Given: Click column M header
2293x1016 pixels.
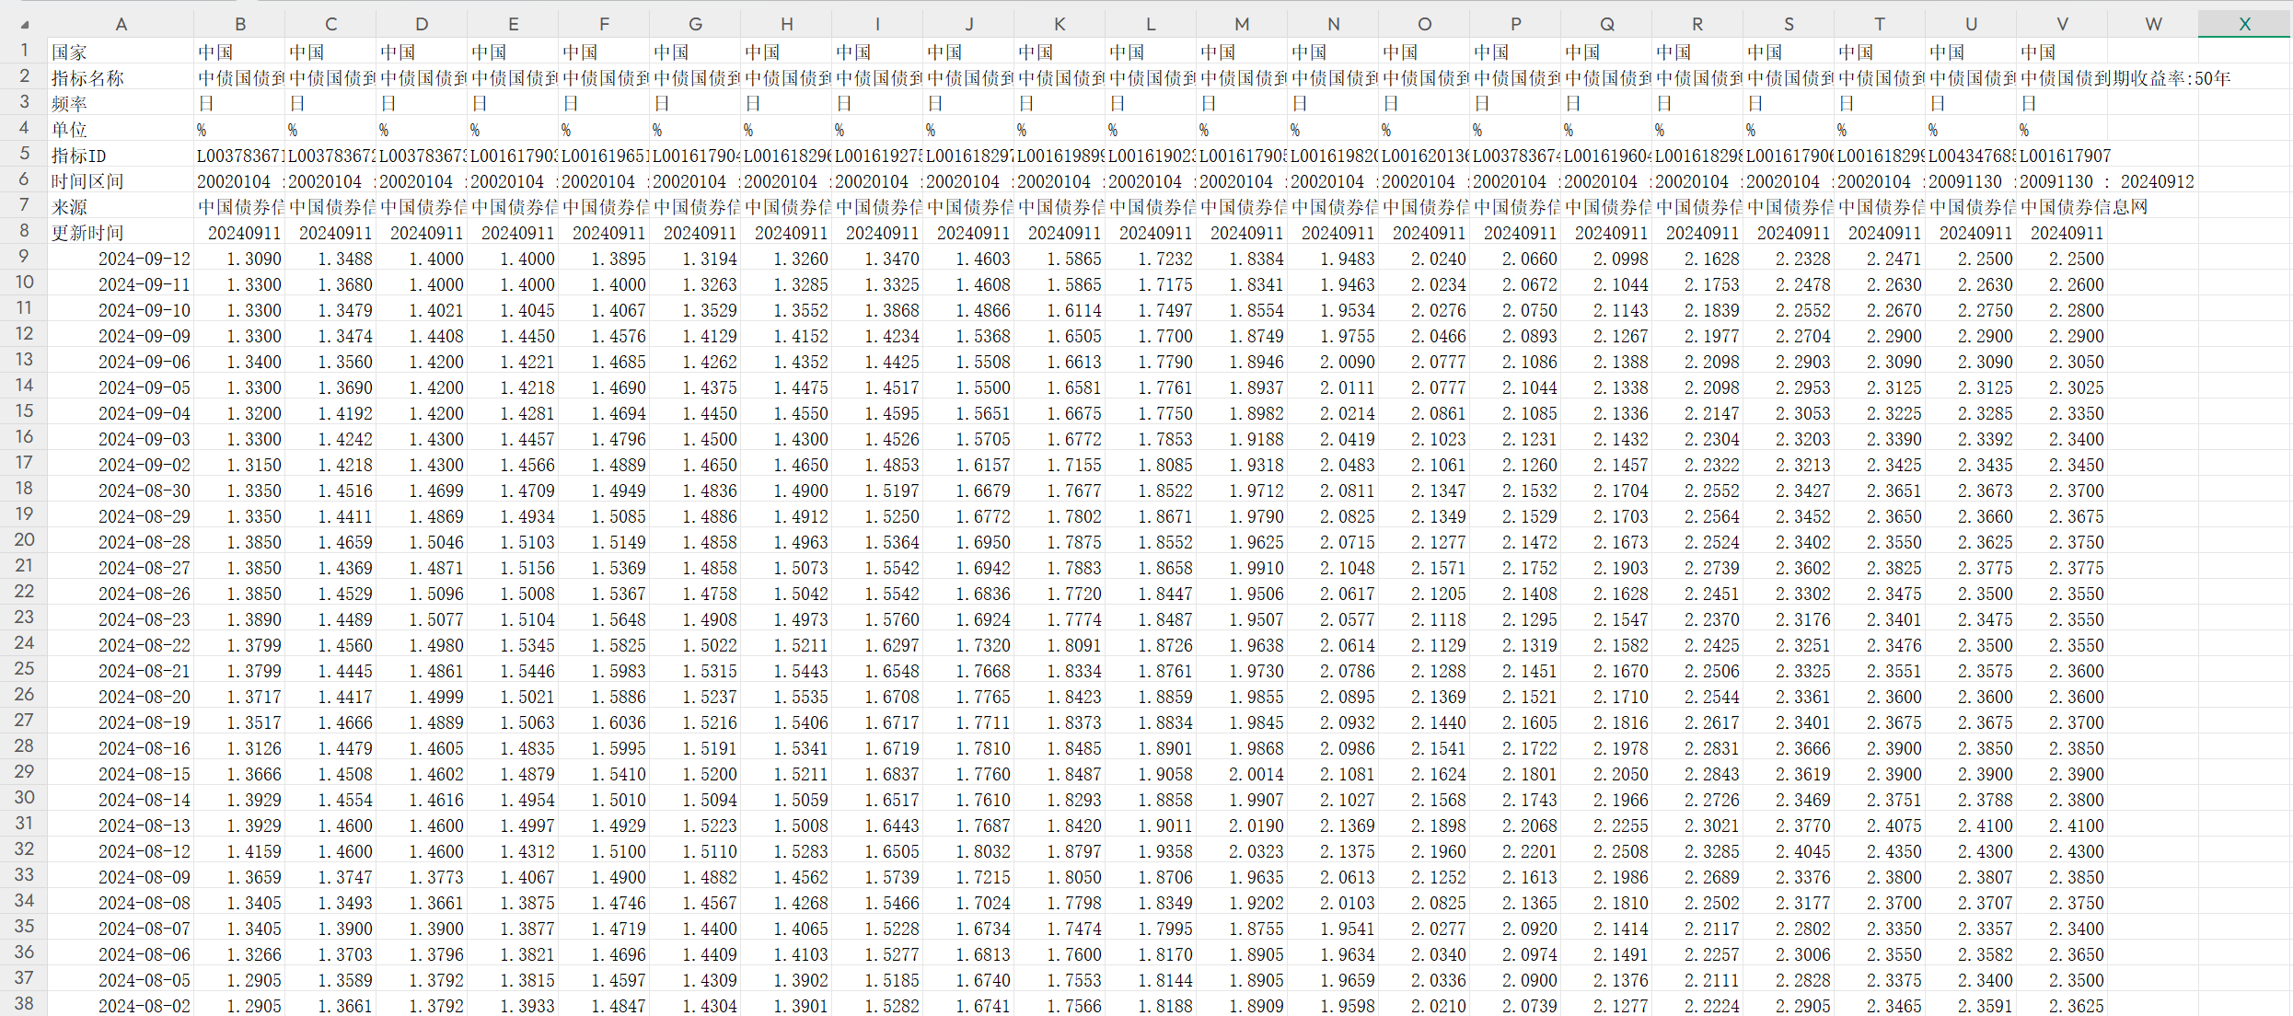Looking at the screenshot, I should 1242,25.
